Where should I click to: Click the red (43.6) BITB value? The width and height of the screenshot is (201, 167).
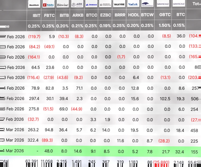pos(63,77)
